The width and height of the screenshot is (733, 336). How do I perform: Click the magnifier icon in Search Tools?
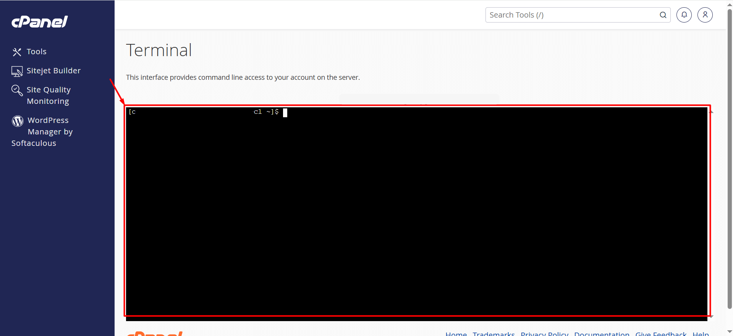(x=663, y=15)
